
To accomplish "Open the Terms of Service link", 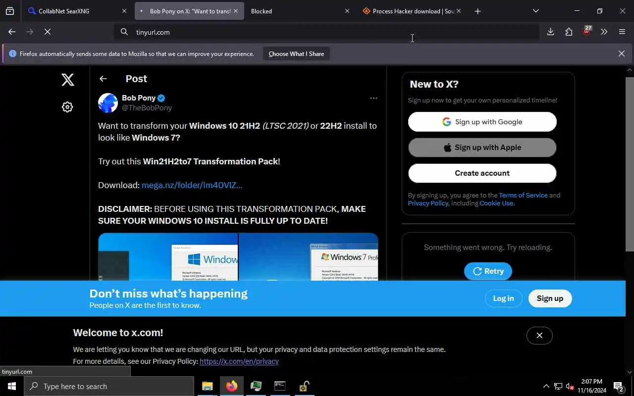I will tap(523, 195).
